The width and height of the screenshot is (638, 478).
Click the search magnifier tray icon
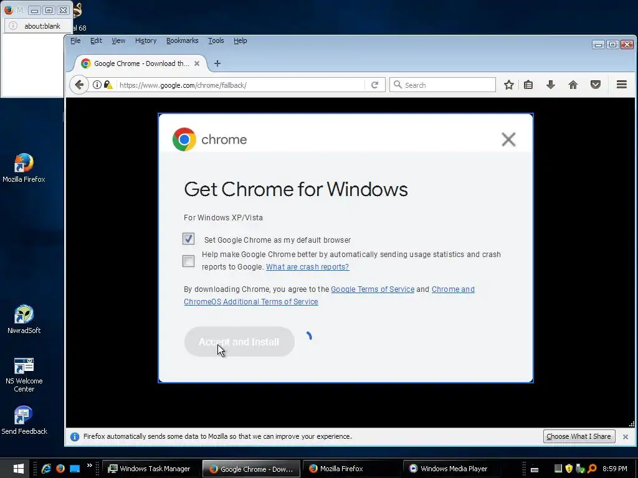pos(592,469)
